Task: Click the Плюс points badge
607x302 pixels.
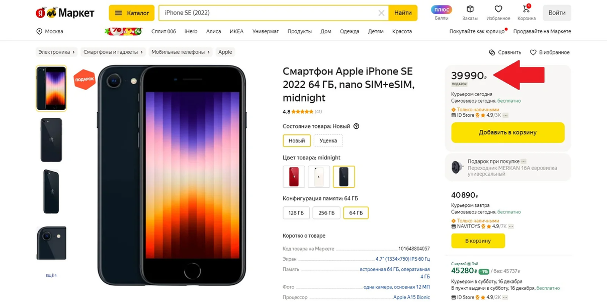Action: pyautogui.click(x=442, y=10)
